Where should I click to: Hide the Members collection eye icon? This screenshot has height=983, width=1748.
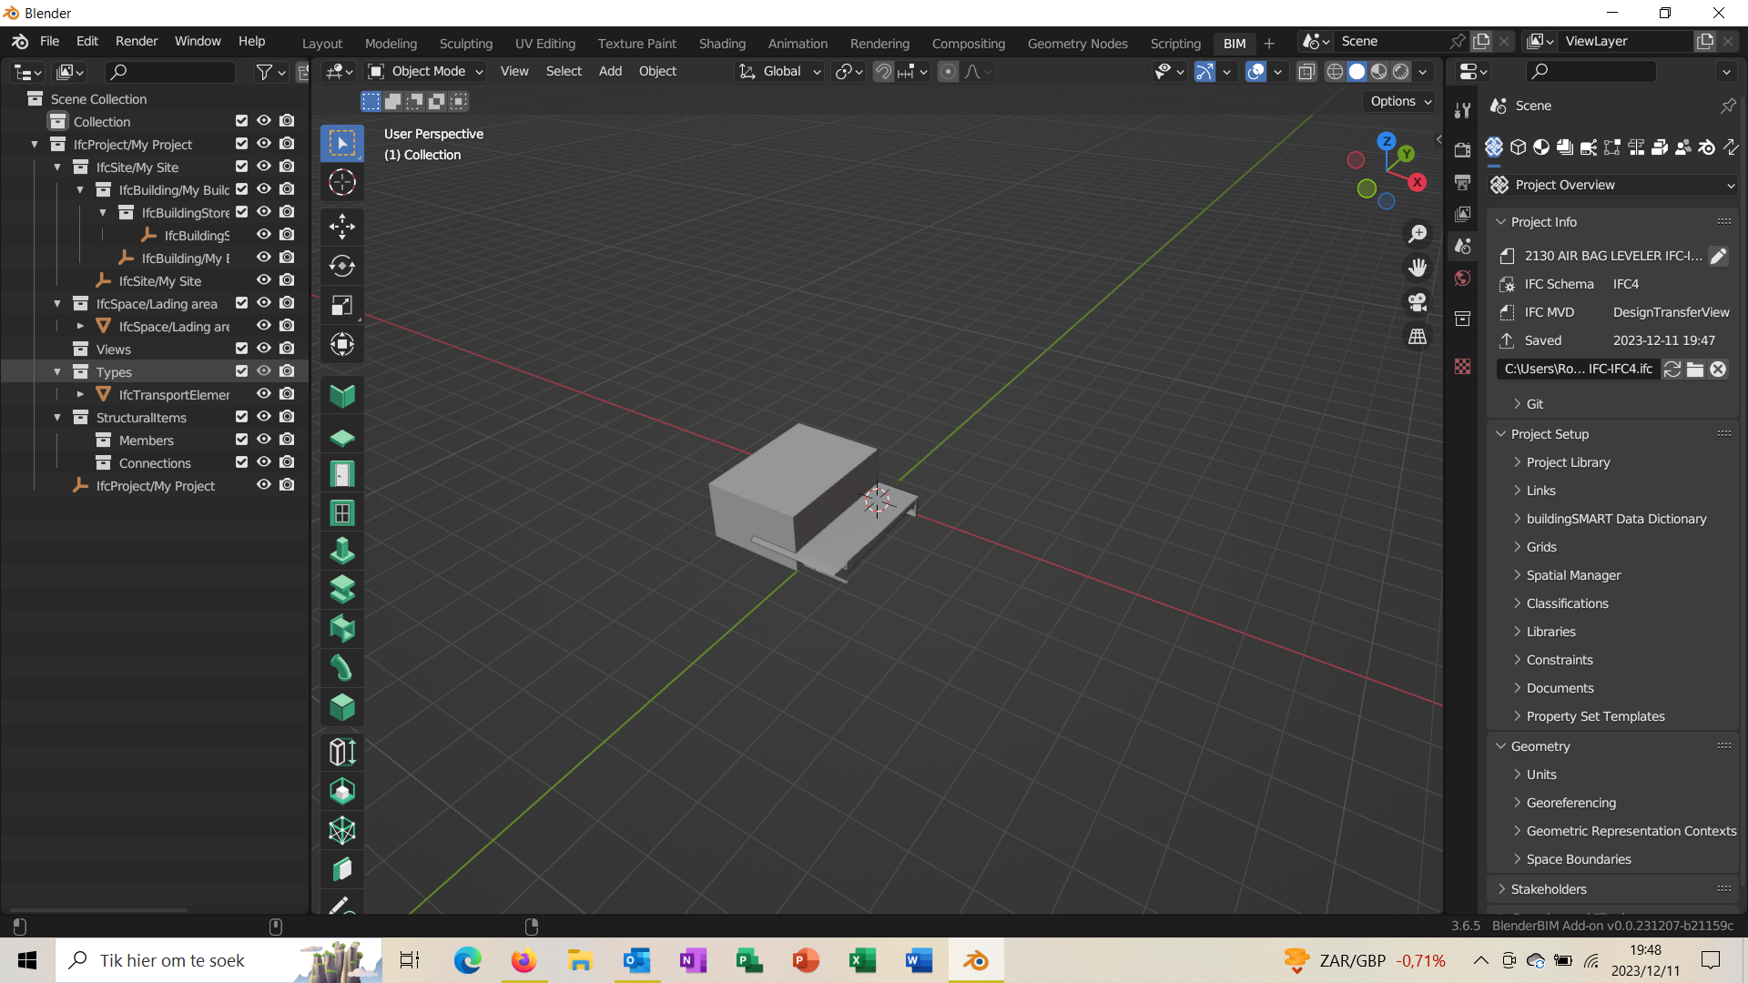point(264,440)
